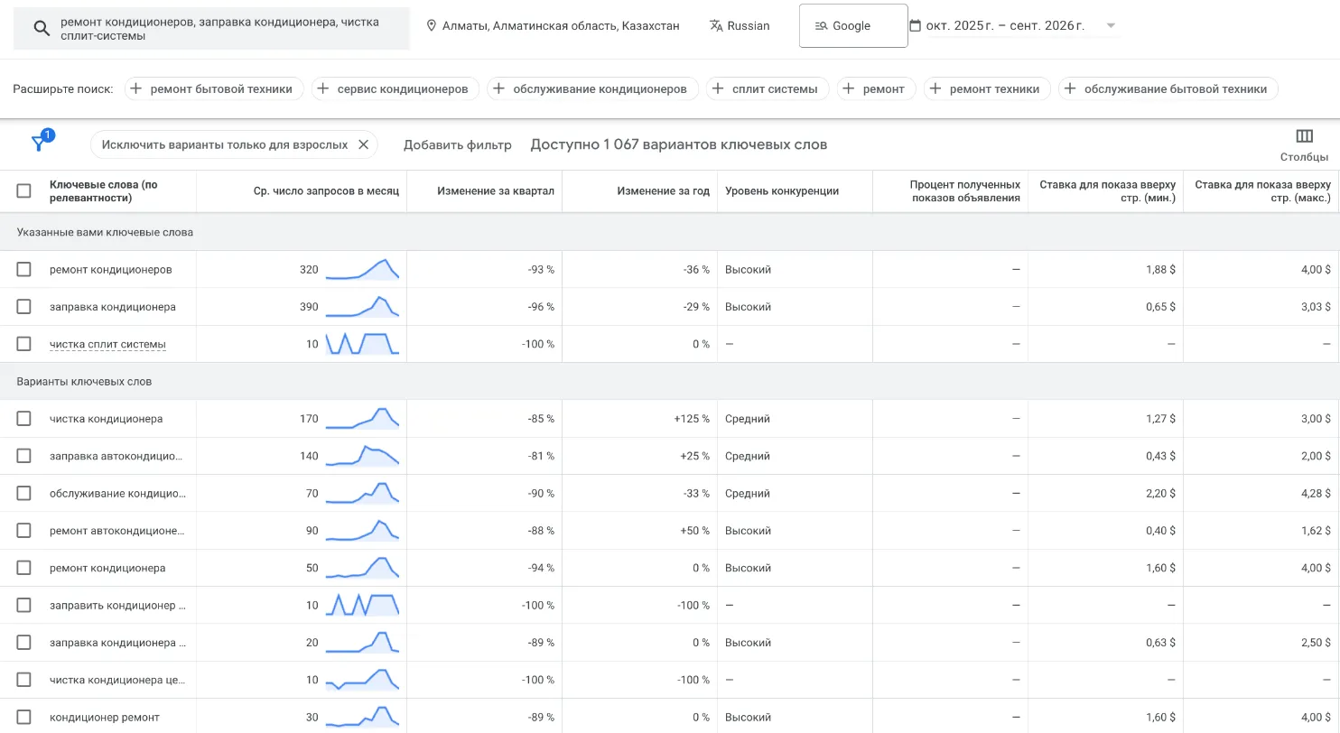
Task: Click the location pin icon for Алматы
Action: tap(431, 26)
